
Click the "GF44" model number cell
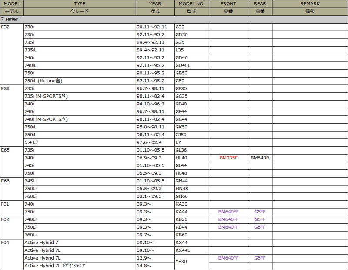(x=192, y=111)
